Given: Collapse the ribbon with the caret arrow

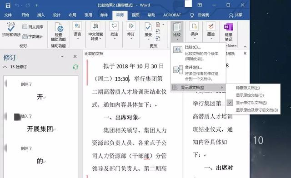Looking at the screenshot, I should [245, 46].
